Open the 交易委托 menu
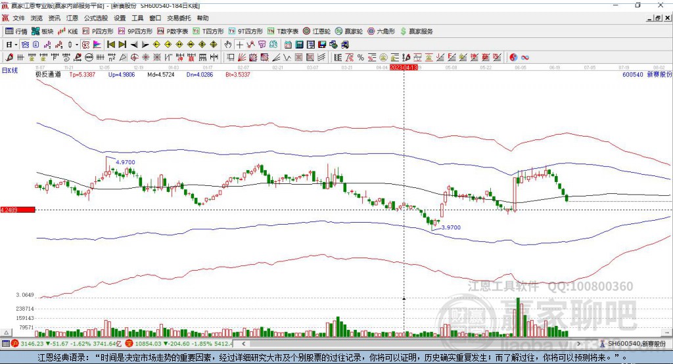The width and height of the screenshot is (673, 364). [179, 18]
